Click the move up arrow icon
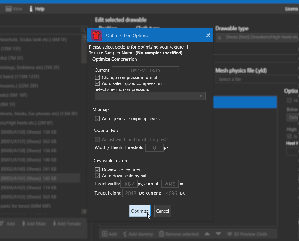Viewport: 299px width, 241px height. click(207, 234)
